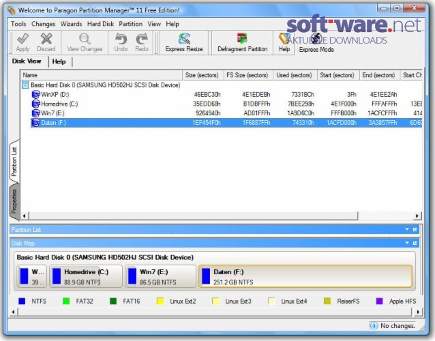Click the app icon in the title bar
The height and width of the screenshot is (341, 435).
12,10
